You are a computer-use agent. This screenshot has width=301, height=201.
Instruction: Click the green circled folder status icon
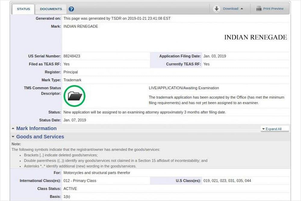click(x=74, y=96)
